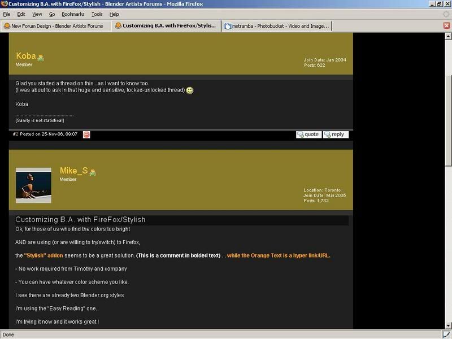
Task: Click the online status icon next to Koba
Action: [41, 57]
